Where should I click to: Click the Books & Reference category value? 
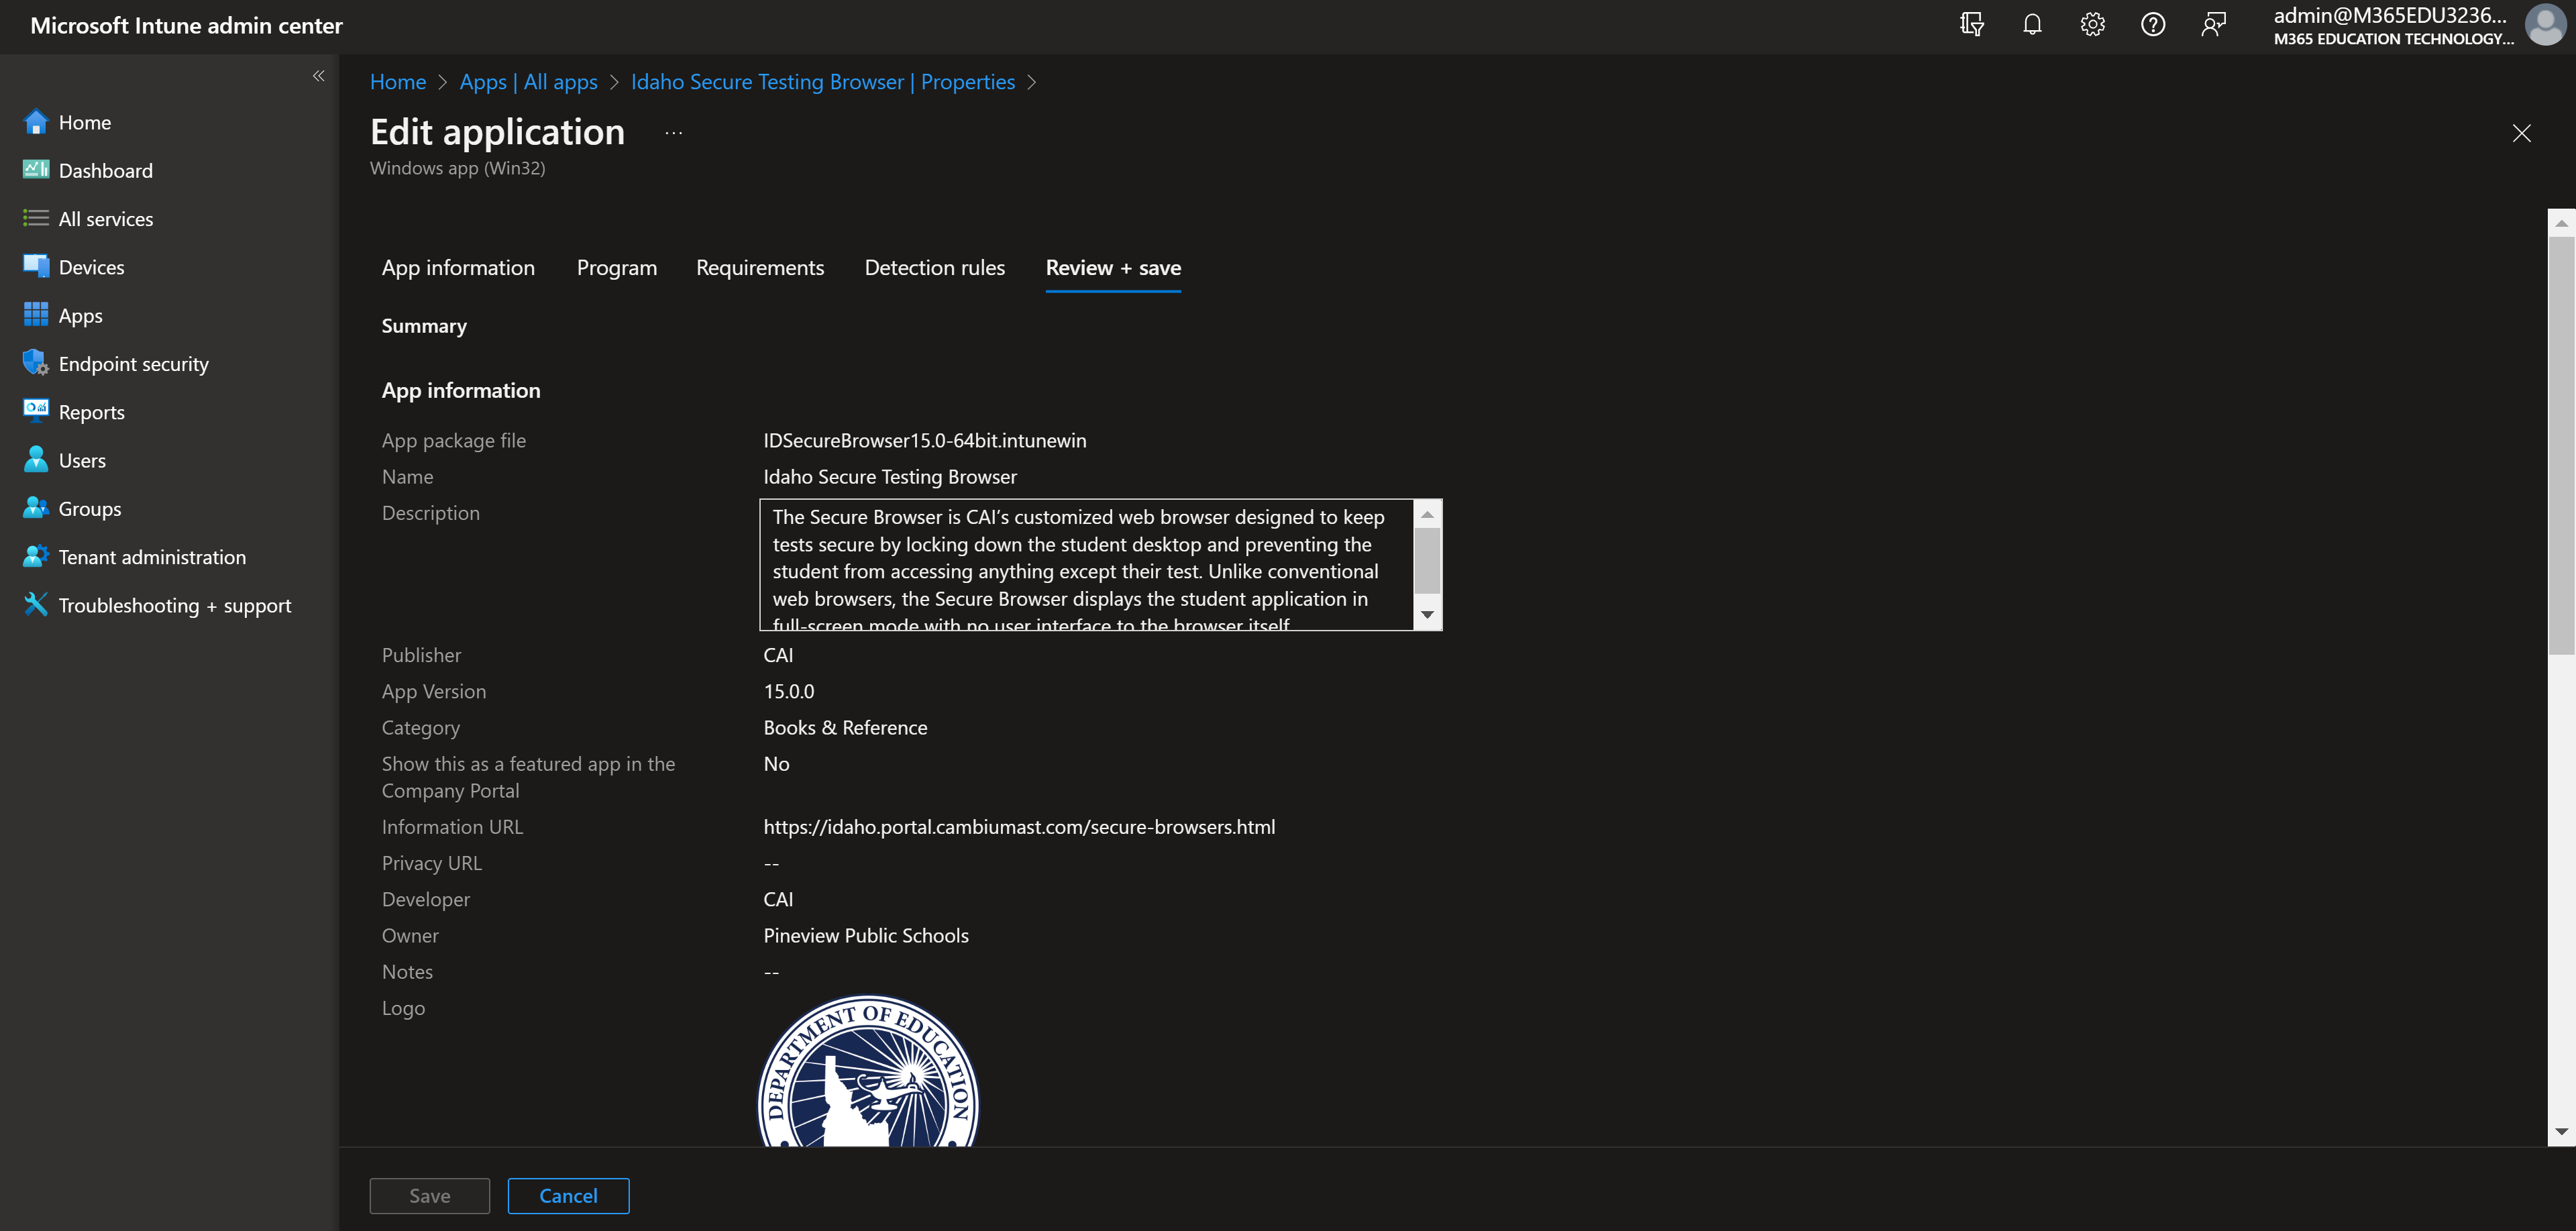(845, 728)
